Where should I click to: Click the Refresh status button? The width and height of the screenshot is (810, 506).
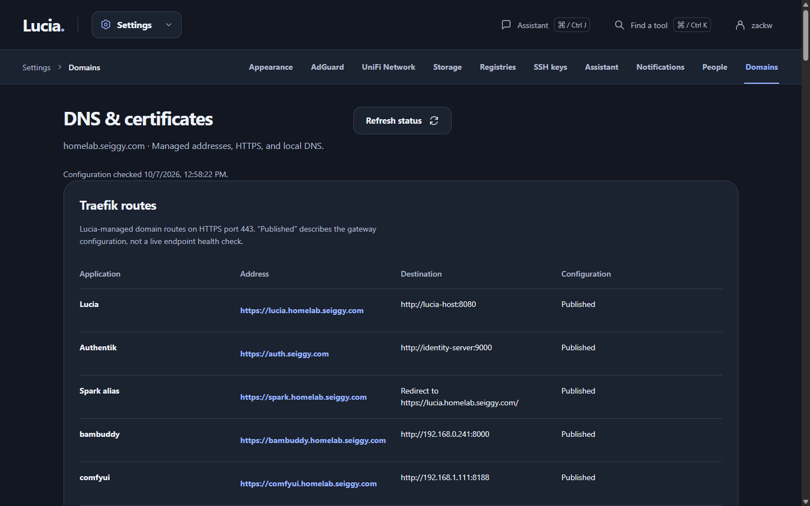pyautogui.click(x=402, y=121)
